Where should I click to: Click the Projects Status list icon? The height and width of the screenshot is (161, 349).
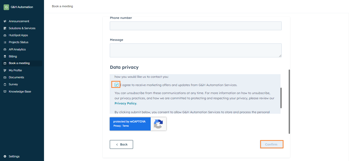pos(5,42)
